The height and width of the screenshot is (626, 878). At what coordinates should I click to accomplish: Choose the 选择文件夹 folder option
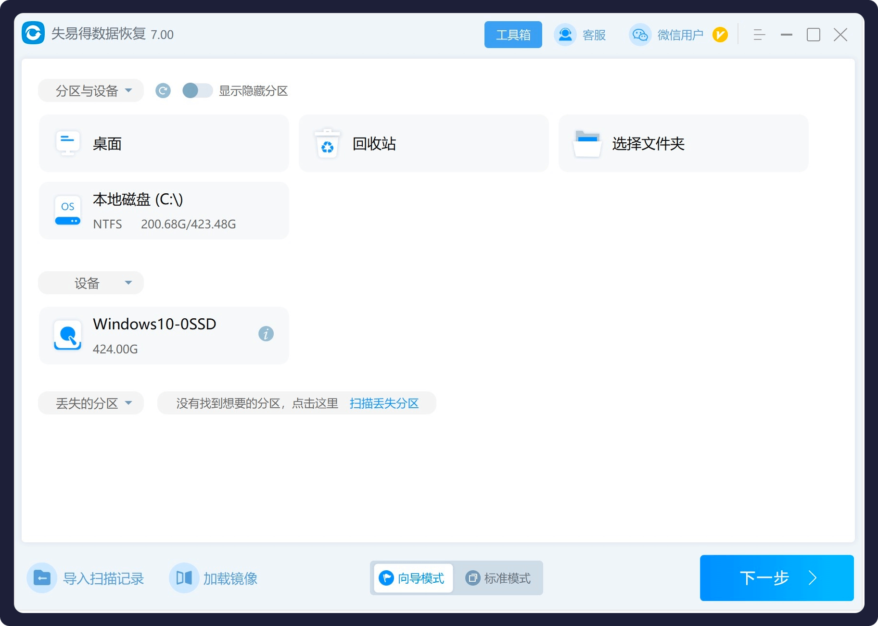coord(683,143)
